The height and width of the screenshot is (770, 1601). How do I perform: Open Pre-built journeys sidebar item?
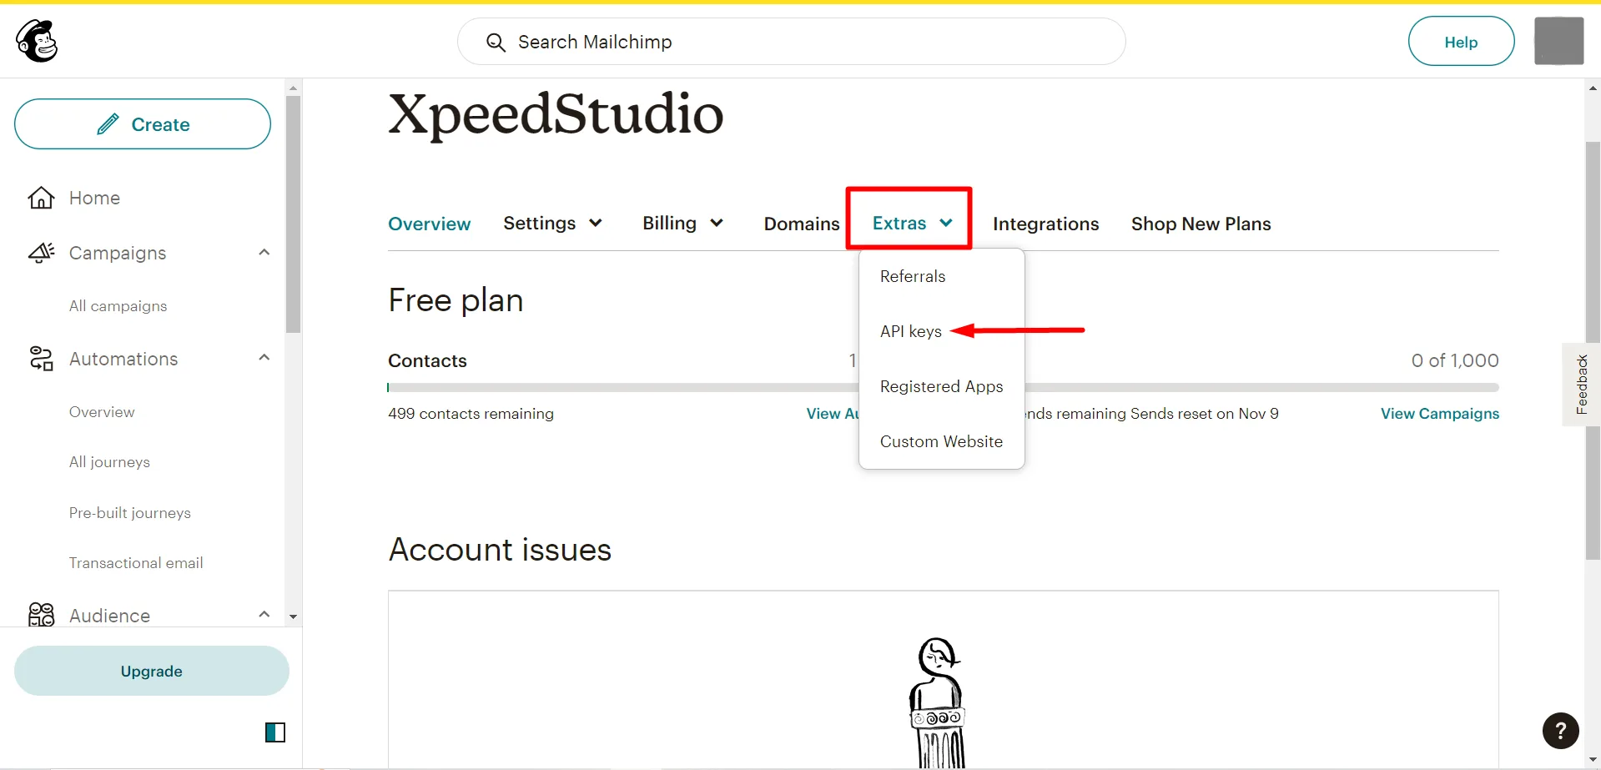[x=129, y=513]
